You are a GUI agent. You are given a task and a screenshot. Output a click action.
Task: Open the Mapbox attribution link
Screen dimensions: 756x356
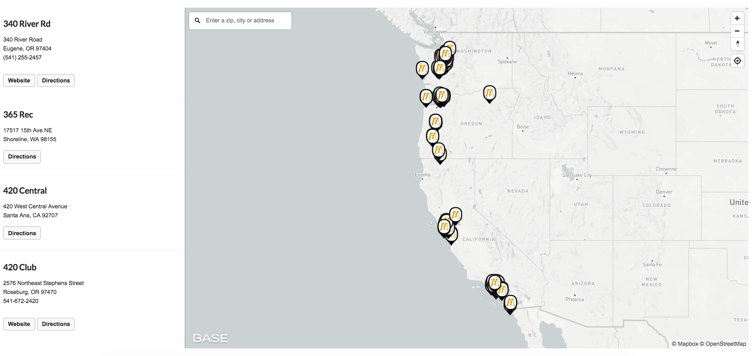(x=685, y=344)
